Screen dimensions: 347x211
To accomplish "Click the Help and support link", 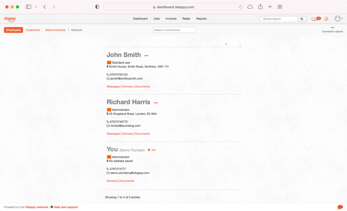I will tap(66, 207).
